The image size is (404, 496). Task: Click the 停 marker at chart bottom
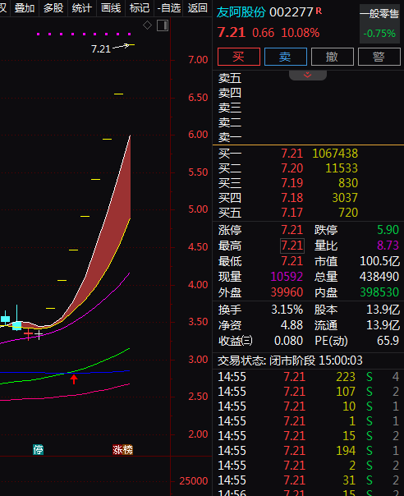(x=39, y=449)
